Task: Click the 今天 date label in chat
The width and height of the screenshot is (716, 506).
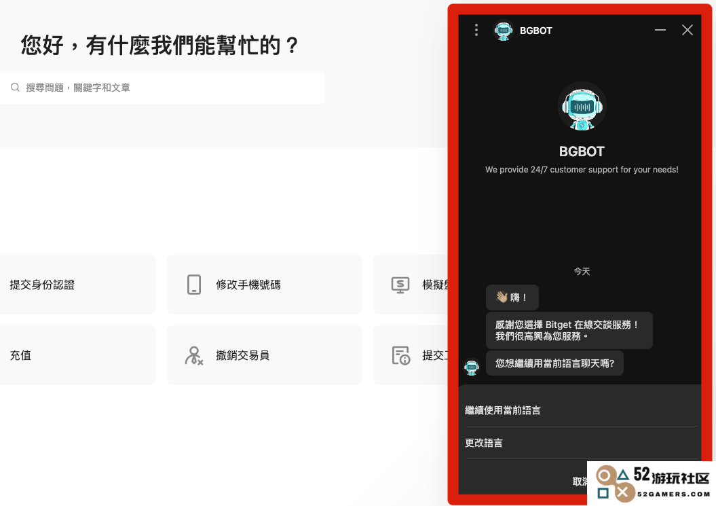Action: 582,272
